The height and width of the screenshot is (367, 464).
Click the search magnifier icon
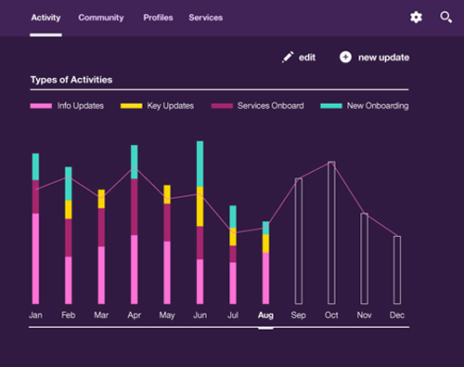[445, 17]
